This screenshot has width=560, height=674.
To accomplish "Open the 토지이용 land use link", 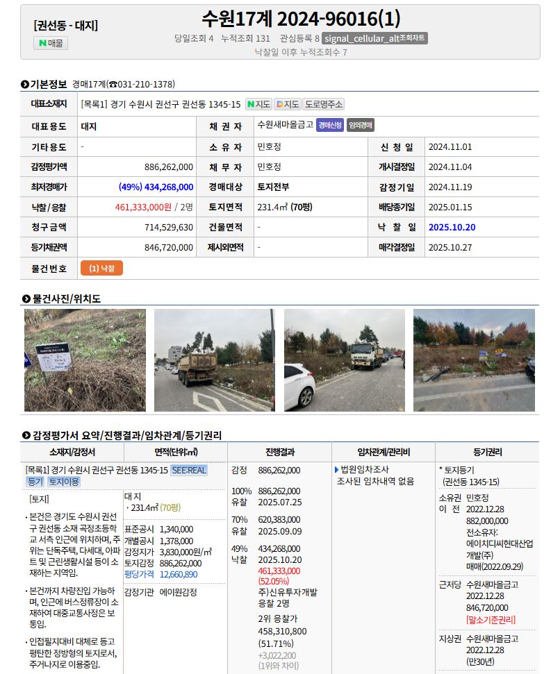I will (x=64, y=482).
